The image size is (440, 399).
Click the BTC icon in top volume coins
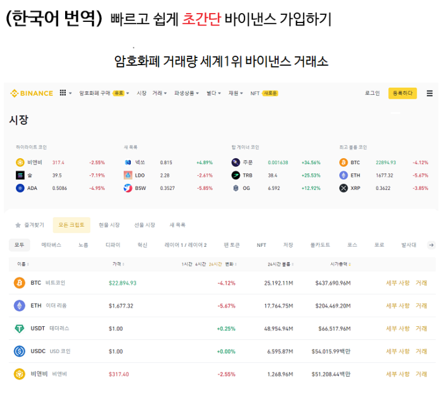343,162
